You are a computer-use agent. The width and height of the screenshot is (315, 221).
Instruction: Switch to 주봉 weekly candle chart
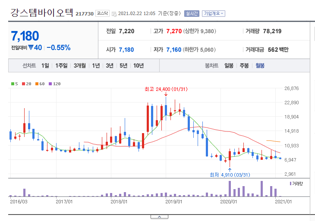[x=244, y=65]
